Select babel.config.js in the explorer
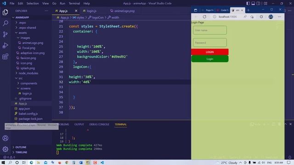 point(28,114)
